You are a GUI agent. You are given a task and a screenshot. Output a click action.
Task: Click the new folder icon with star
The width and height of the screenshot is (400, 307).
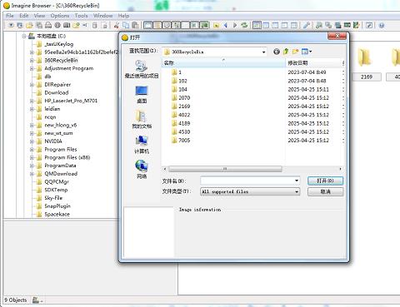tap(76, 26)
